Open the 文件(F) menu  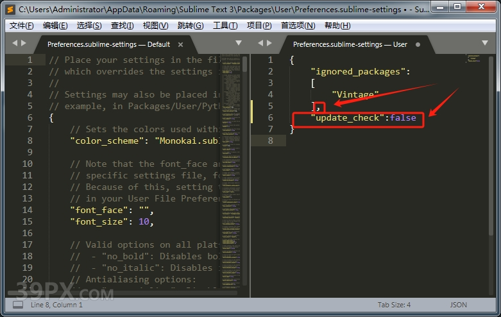(x=21, y=26)
